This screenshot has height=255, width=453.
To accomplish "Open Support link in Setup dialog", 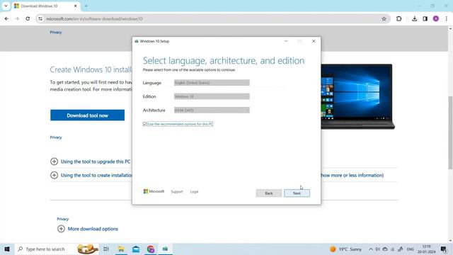I will pos(177,192).
